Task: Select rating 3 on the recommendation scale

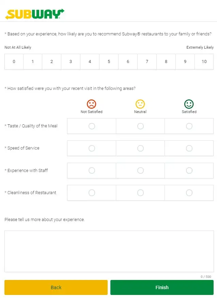Action: 71,62
